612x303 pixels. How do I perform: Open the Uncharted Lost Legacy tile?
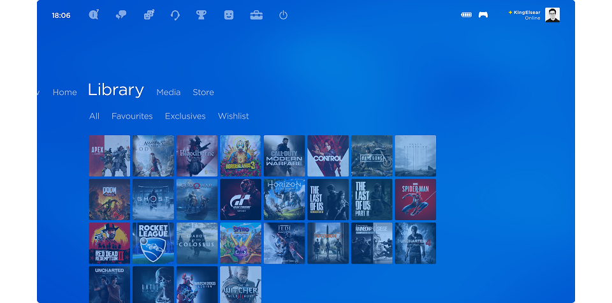[x=110, y=285]
